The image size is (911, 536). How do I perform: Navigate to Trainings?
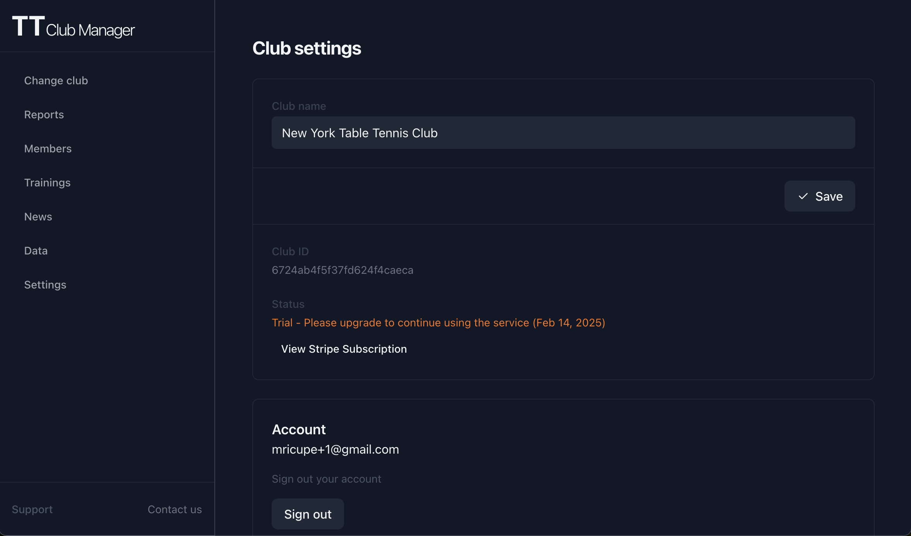pos(48,183)
